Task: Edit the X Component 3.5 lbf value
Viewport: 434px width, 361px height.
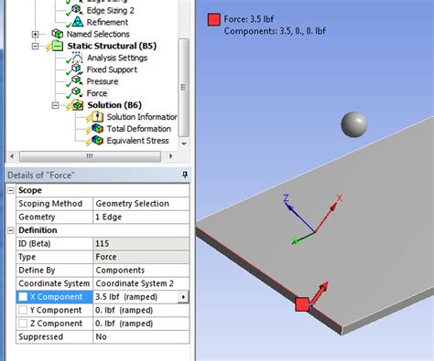Action: [x=136, y=297]
